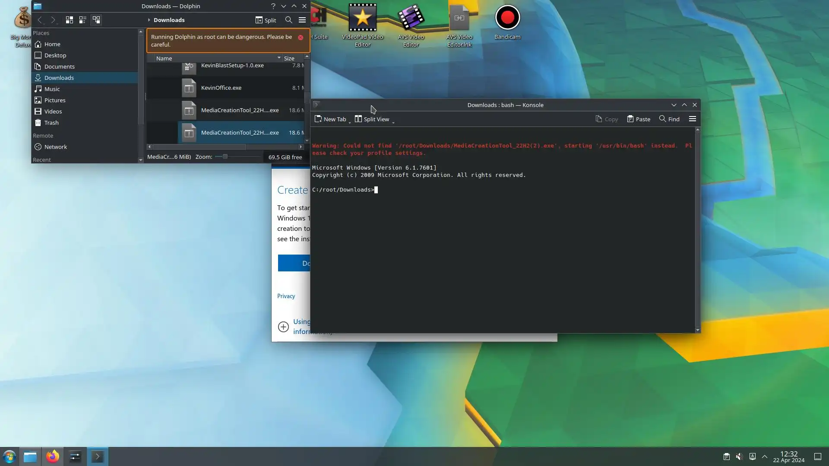Select Network under Remote places

55,147
